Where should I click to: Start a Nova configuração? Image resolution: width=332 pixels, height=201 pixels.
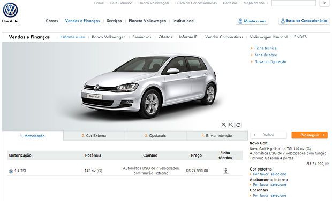(270, 61)
